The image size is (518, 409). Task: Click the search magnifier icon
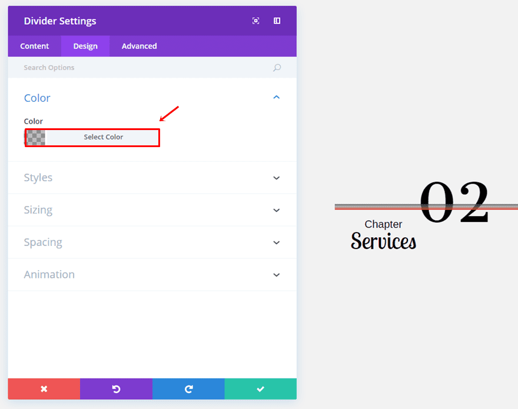click(277, 68)
